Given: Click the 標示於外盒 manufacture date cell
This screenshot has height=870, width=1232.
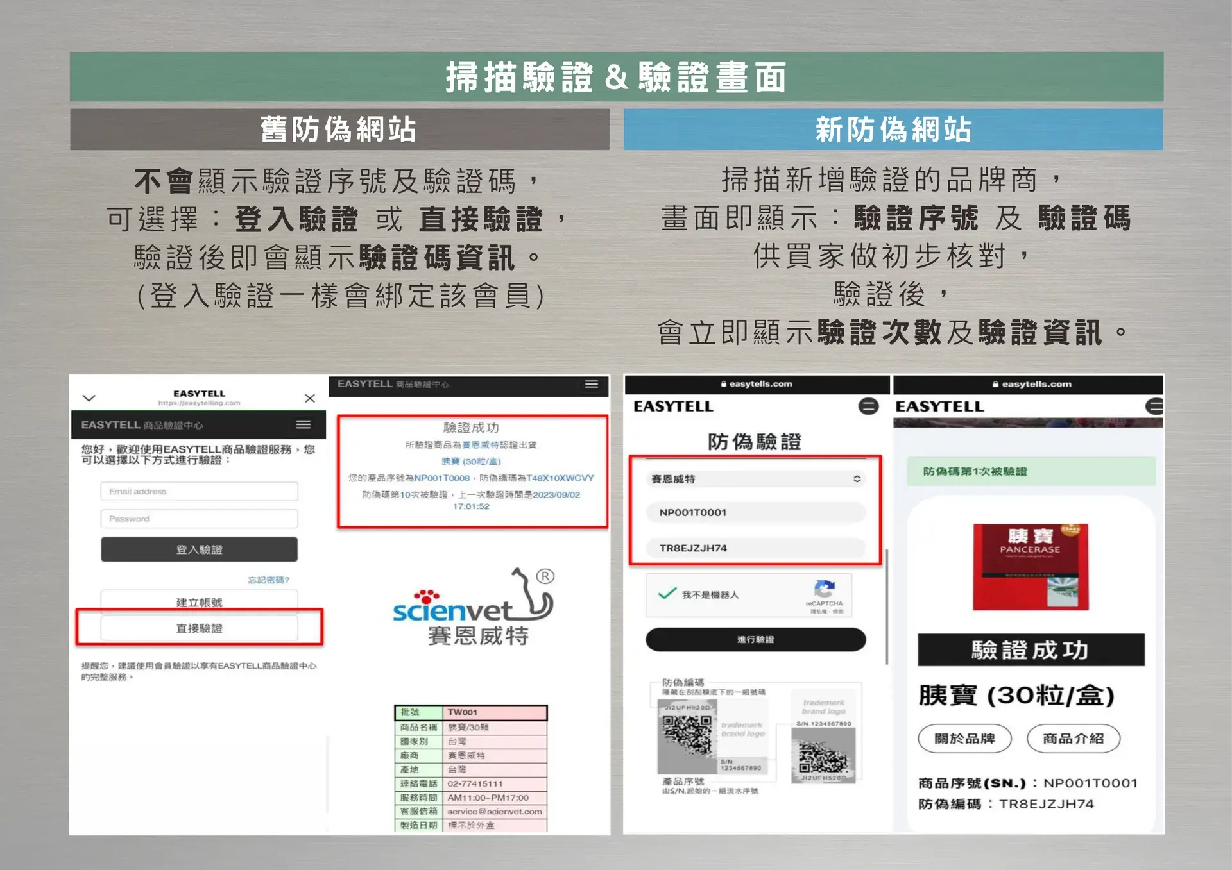Looking at the screenshot, I should (494, 825).
